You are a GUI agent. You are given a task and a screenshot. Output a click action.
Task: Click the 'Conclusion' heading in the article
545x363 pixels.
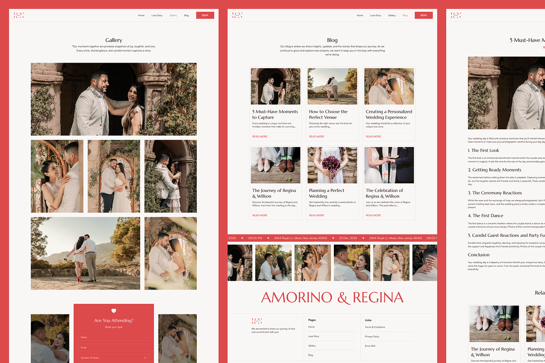(x=479, y=255)
